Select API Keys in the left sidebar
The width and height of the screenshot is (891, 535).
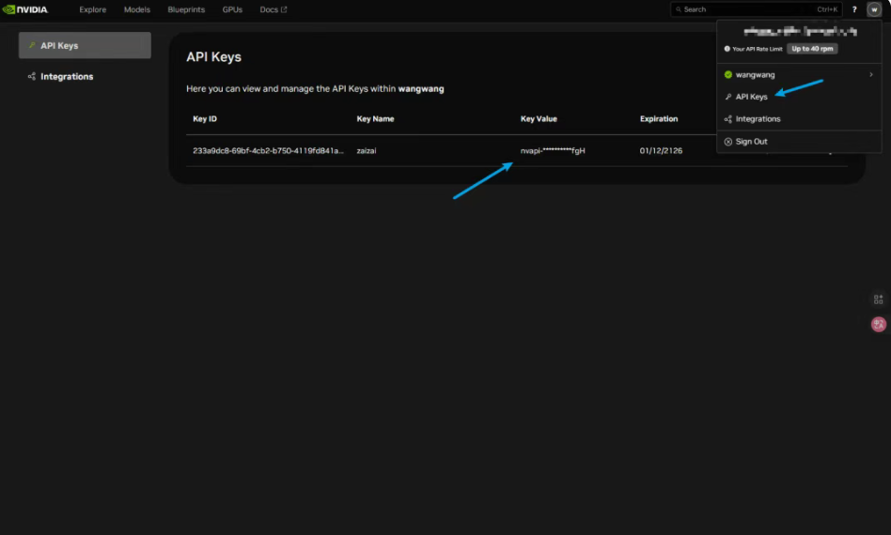85,45
